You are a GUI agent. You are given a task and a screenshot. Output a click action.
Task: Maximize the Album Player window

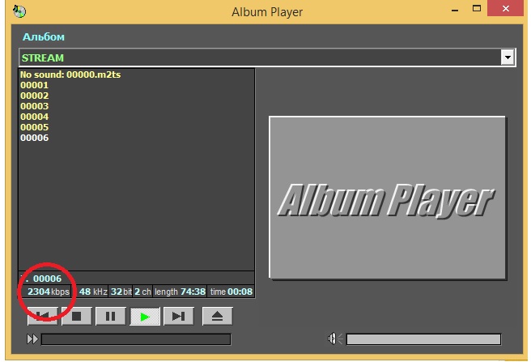coord(477,8)
